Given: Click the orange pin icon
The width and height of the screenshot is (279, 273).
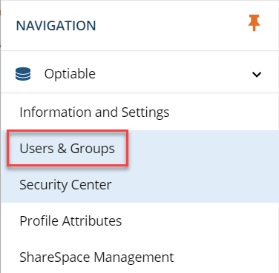Looking at the screenshot, I should (254, 23).
